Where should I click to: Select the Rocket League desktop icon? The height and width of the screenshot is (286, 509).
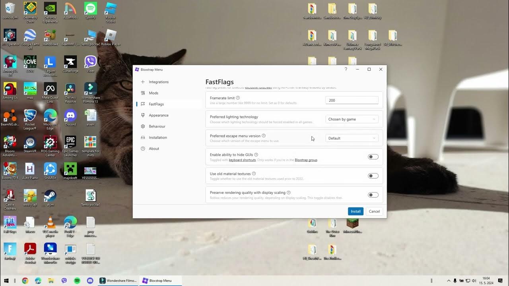(30, 120)
